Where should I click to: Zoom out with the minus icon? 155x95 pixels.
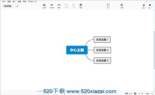[139, 93]
